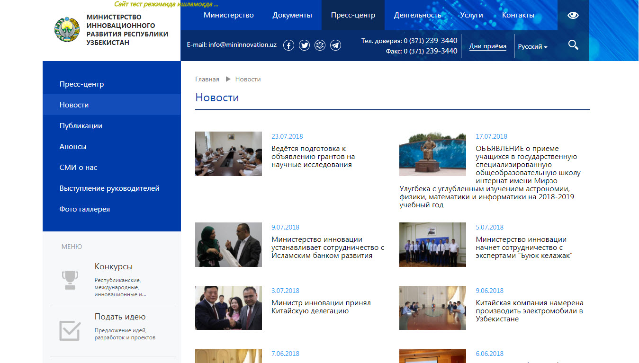The image size is (639, 363).
Task: Open the Islamic Development Bank news thumbnail
Action: 228,245
